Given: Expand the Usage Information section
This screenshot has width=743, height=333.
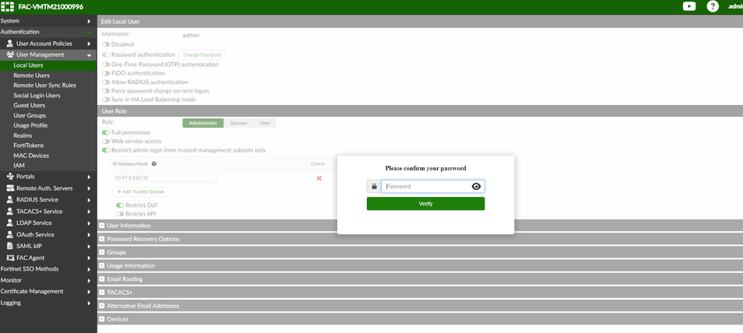Looking at the screenshot, I should (101, 266).
